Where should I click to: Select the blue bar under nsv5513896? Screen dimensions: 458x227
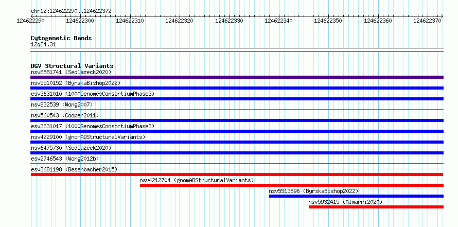pos(356,196)
